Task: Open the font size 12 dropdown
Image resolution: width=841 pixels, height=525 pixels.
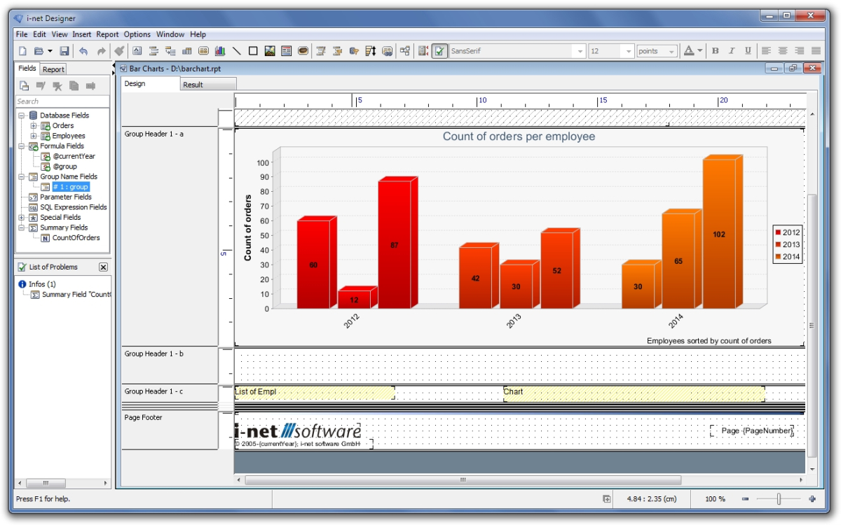Action: point(629,50)
